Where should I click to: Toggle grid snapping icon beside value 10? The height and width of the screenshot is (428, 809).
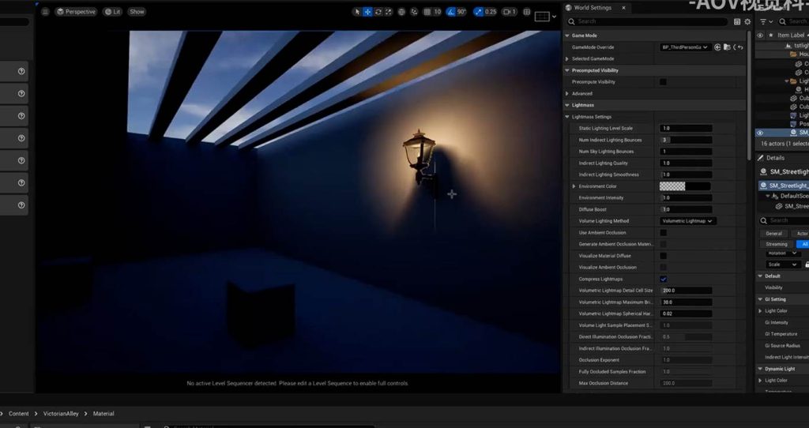427,12
